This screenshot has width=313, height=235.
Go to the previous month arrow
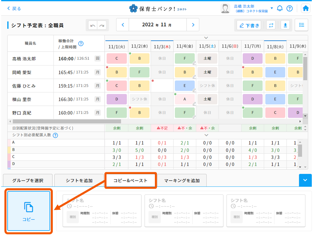[x=123, y=25]
